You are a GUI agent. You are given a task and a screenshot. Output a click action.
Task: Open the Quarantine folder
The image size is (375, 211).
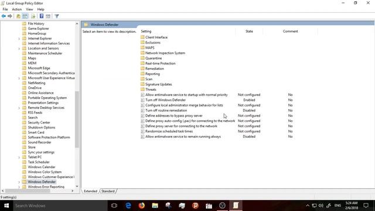pos(154,59)
